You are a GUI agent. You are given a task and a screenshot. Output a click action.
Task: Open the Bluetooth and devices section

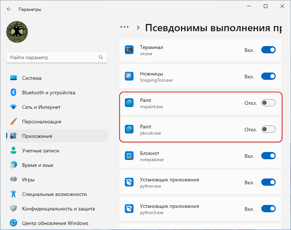tap(49, 93)
